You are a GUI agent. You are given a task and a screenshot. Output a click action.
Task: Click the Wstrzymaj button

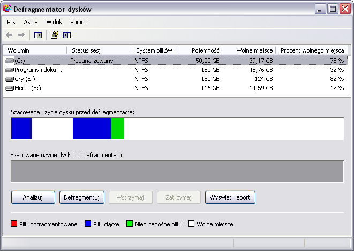point(131,197)
